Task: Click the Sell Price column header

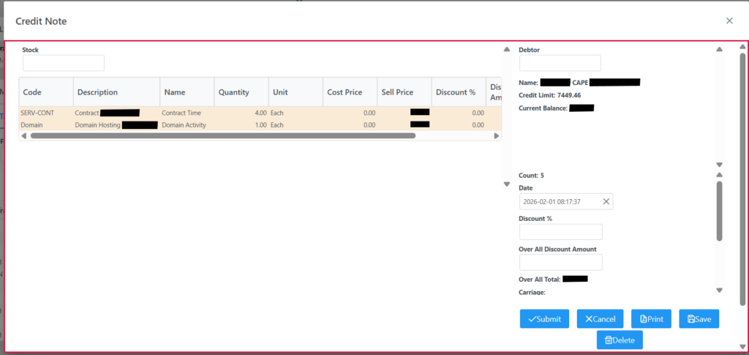Action: coord(397,92)
